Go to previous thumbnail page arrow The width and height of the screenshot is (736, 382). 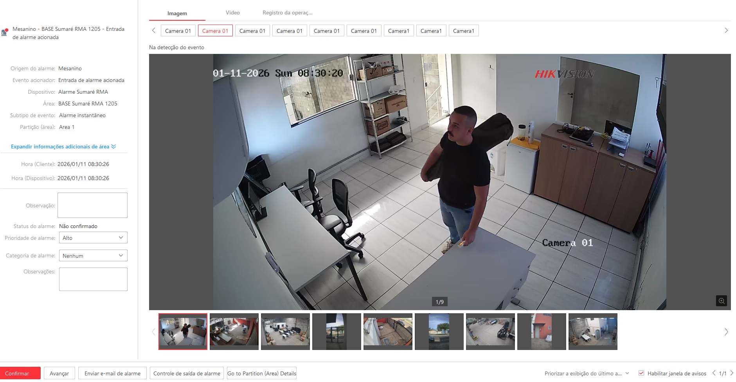pos(153,332)
